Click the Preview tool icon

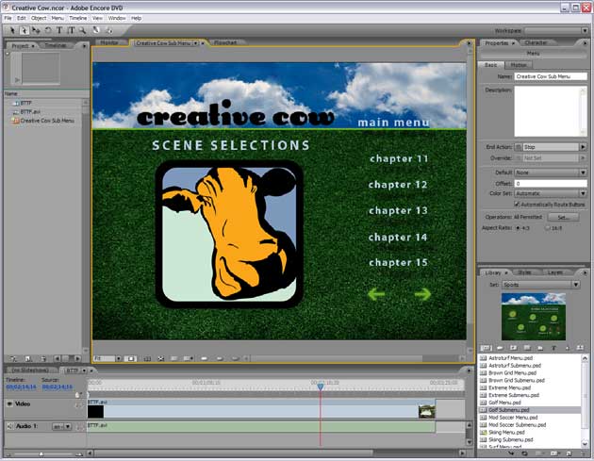click(x=109, y=30)
